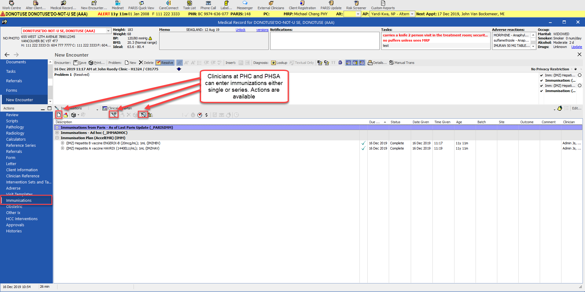Open the Task List toolbar icon

189,5
